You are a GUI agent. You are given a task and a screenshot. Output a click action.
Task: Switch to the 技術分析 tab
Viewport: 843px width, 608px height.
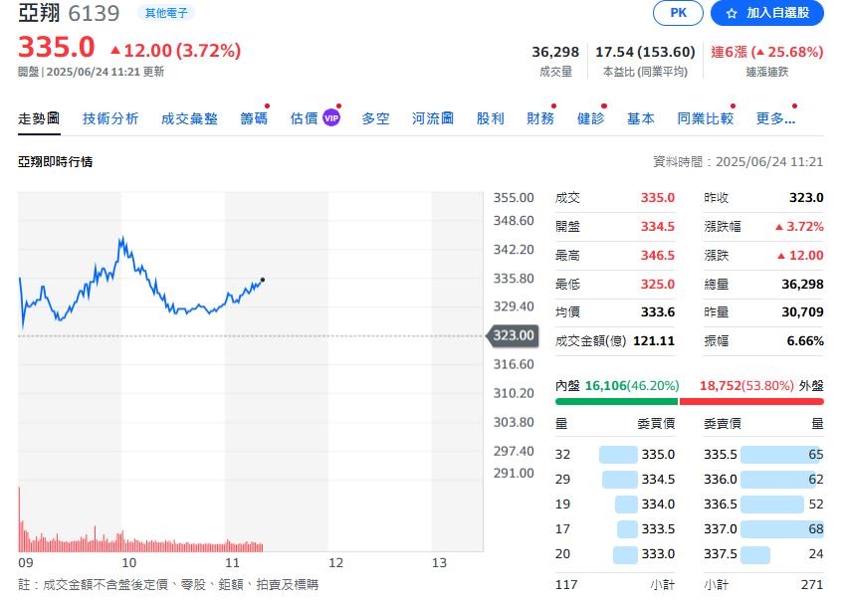[x=110, y=116]
